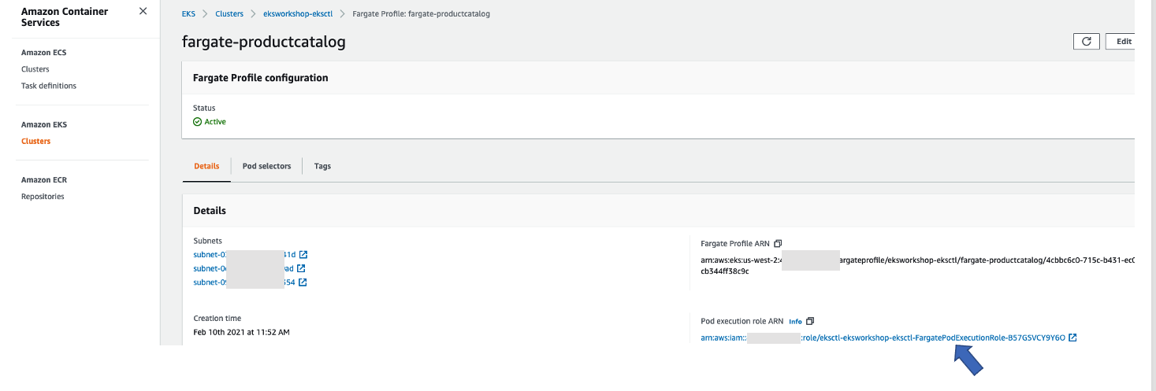The width and height of the screenshot is (1156, 391).
Task: Go to Clusters breadcrumb link
Action: [229, 14]
